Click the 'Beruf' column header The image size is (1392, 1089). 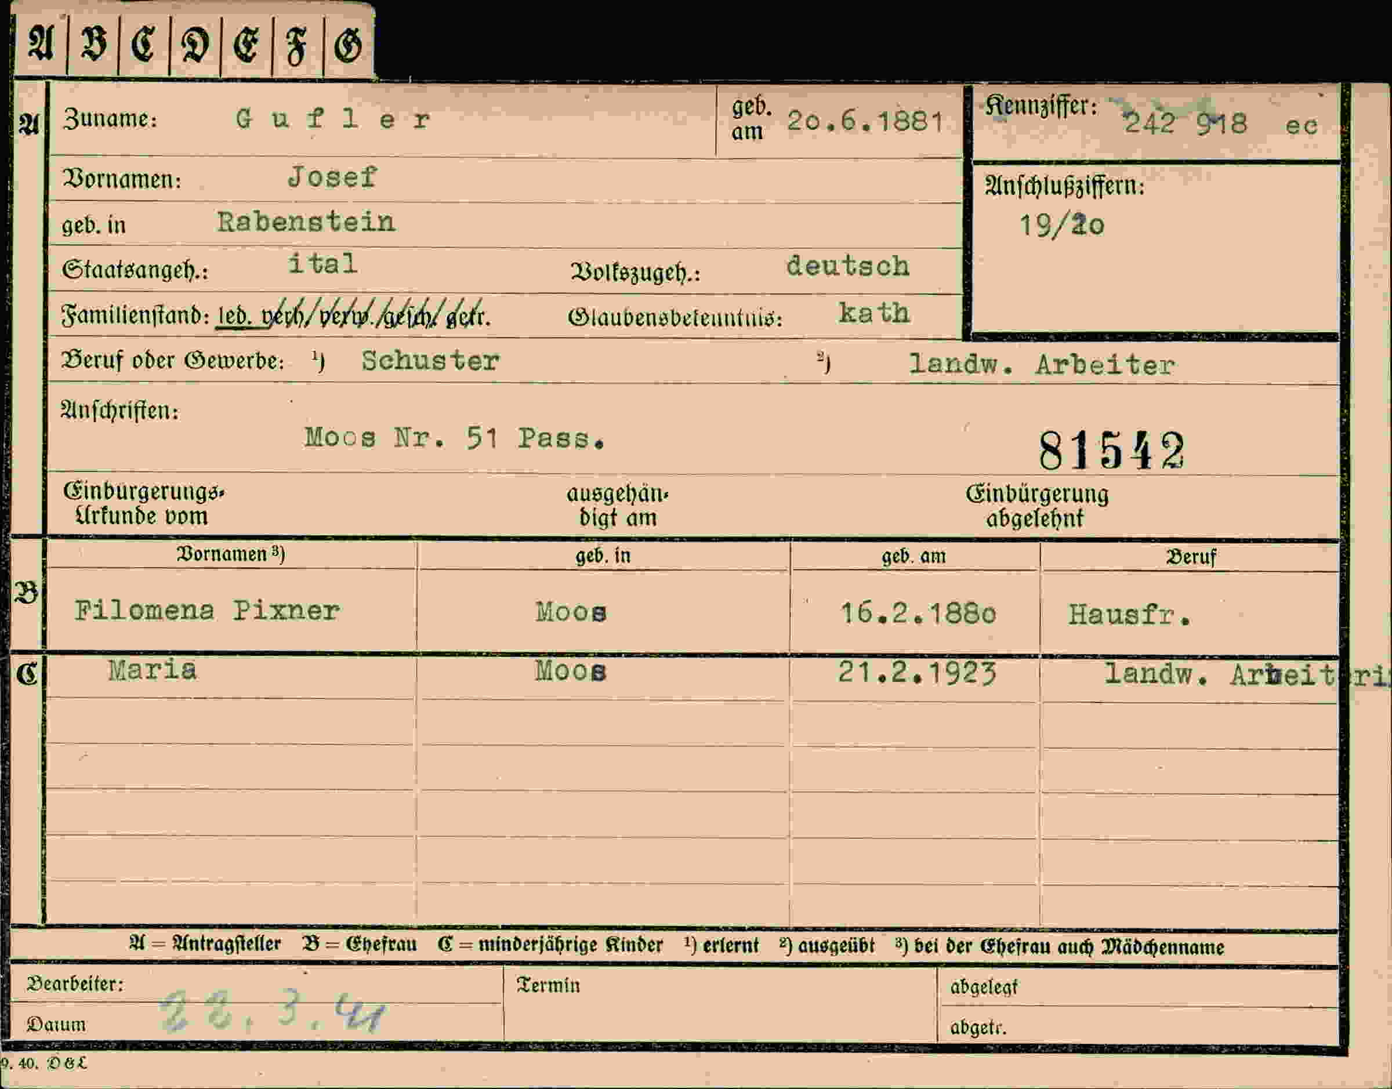tap(1191, 557)
